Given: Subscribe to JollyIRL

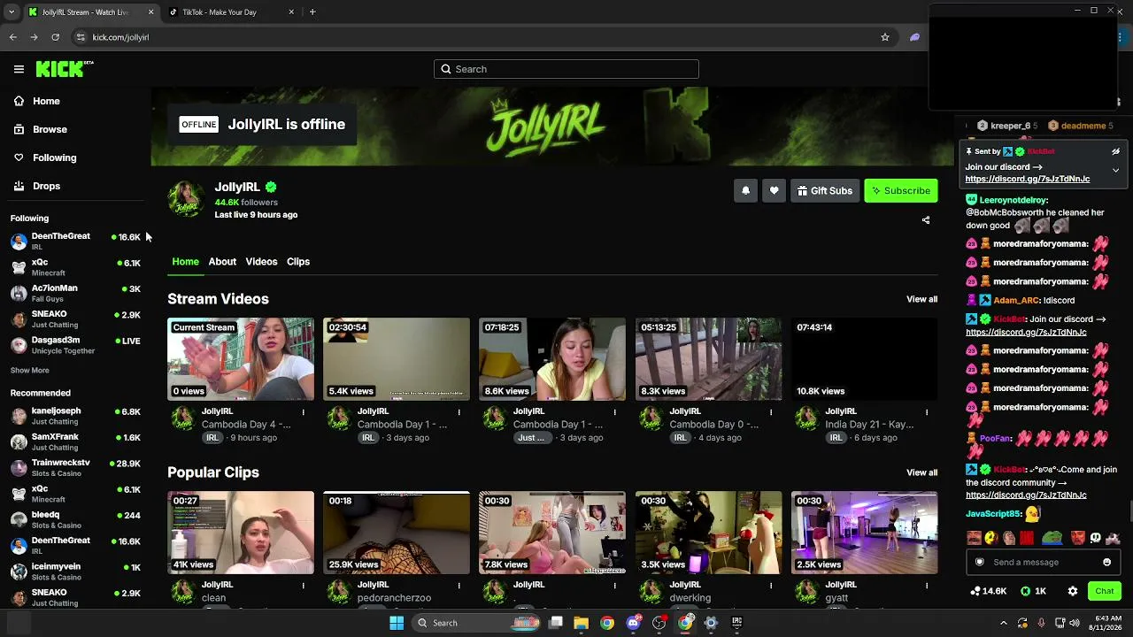Looking at the screenshot, I should [x=900, y=190].
